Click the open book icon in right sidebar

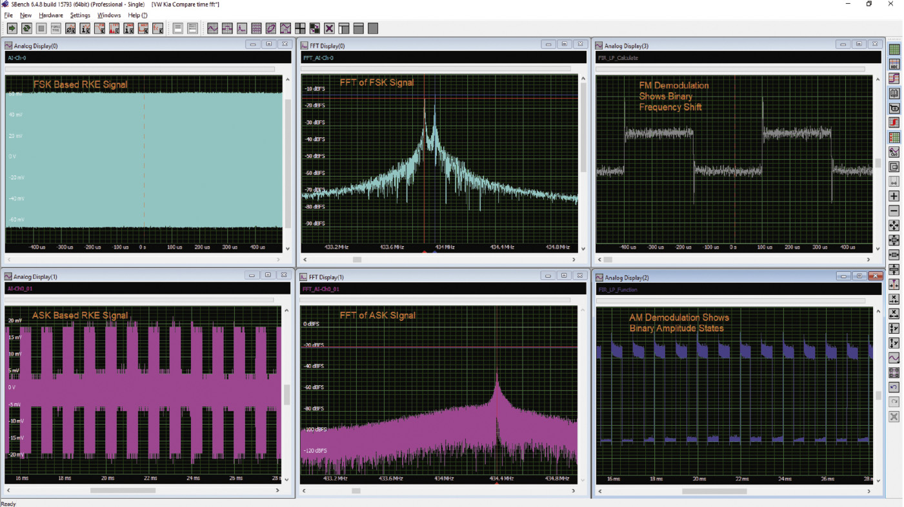tap(894, 93)
